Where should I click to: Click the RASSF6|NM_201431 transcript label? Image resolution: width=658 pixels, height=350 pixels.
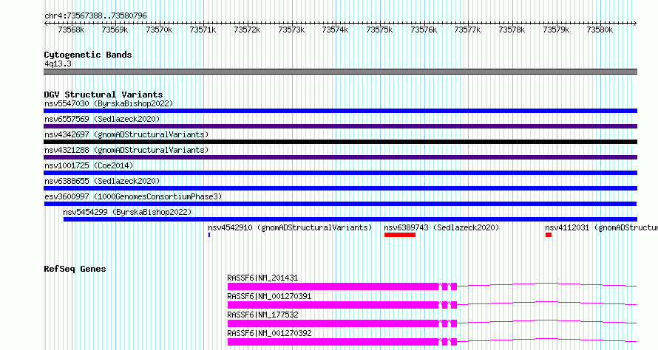point(262,278)
